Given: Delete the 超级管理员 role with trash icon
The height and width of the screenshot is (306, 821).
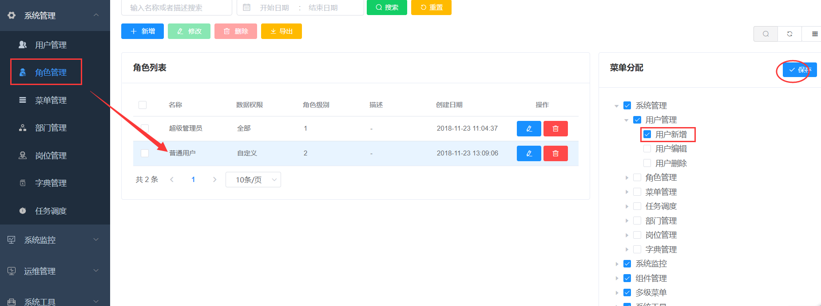Looking at the screenshot, I should click(x=555, y=128).
